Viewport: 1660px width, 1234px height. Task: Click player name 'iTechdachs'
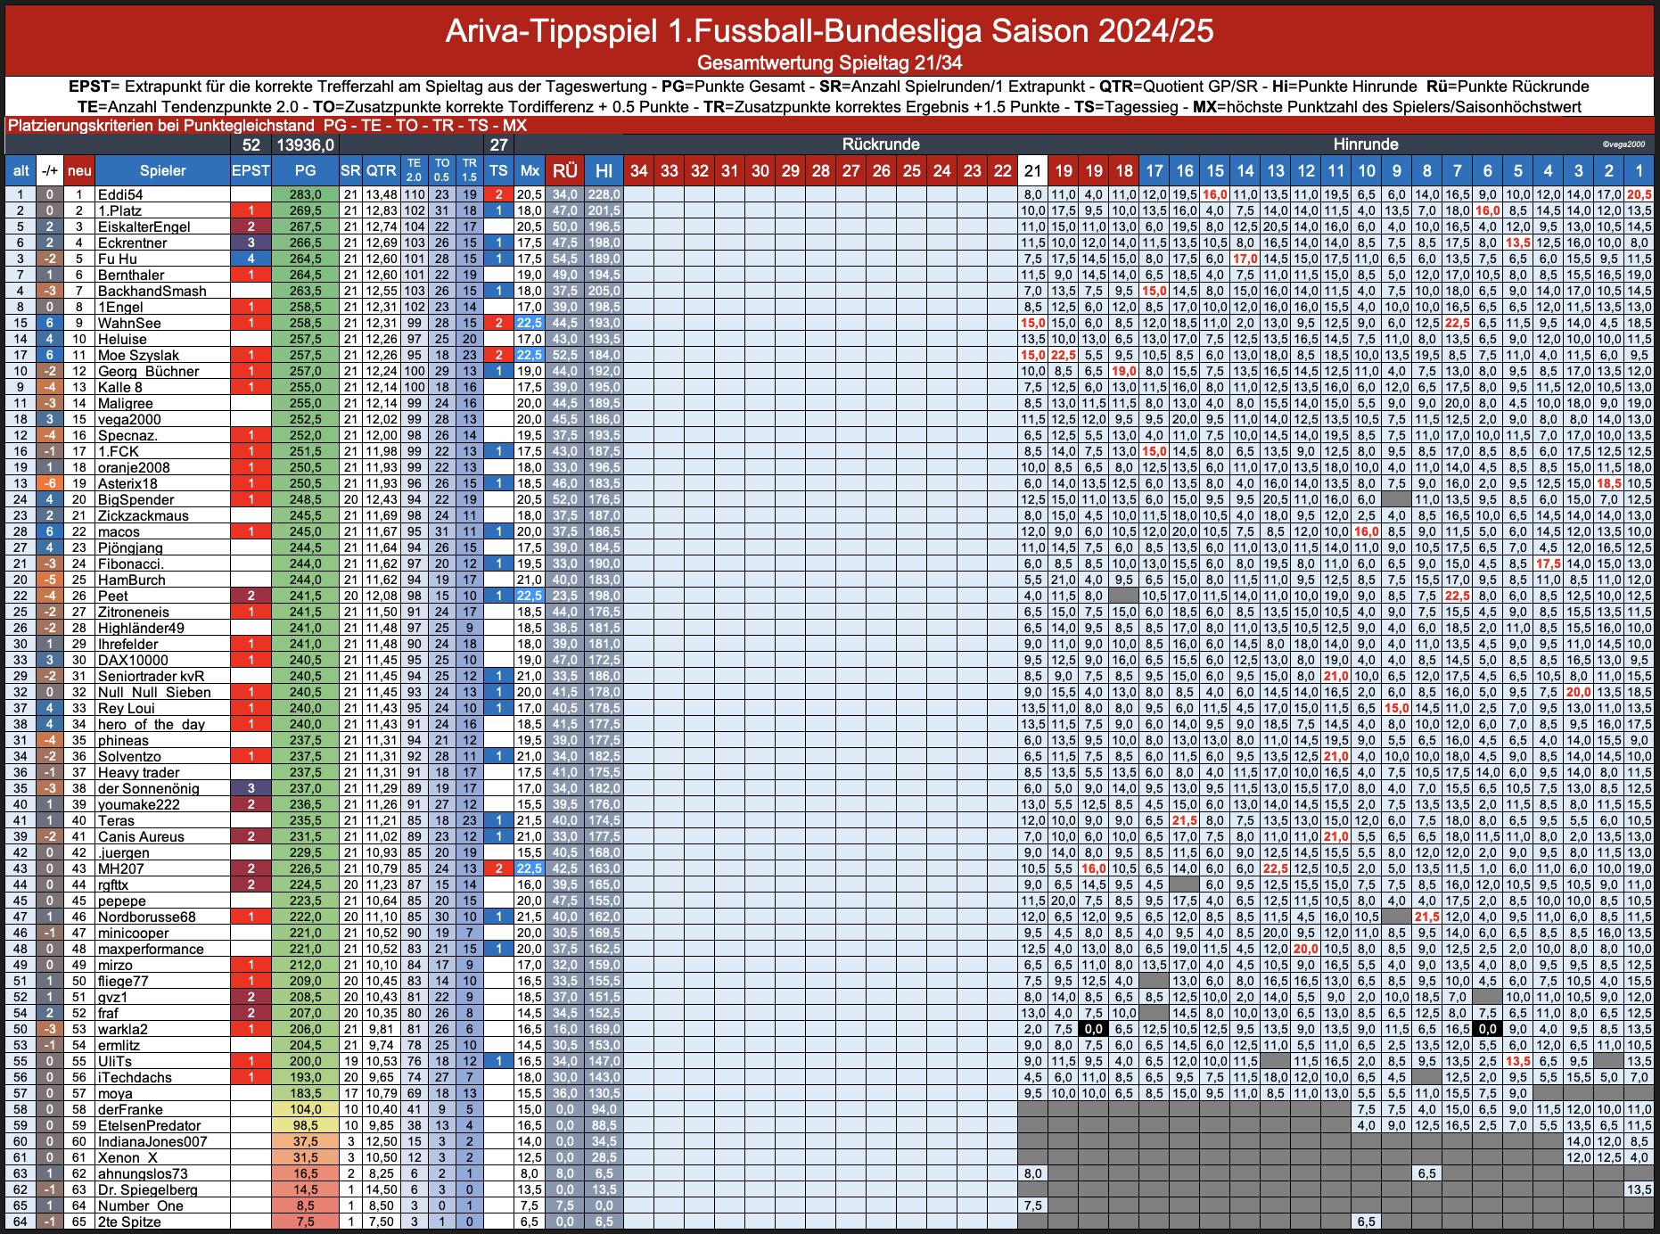135,1077
